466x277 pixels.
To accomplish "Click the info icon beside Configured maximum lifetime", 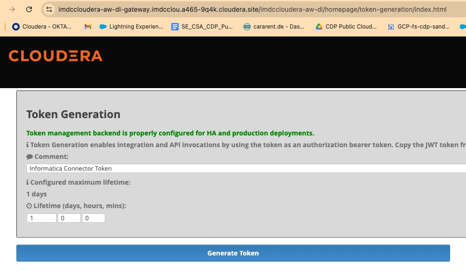I will (x=27, y=182).
